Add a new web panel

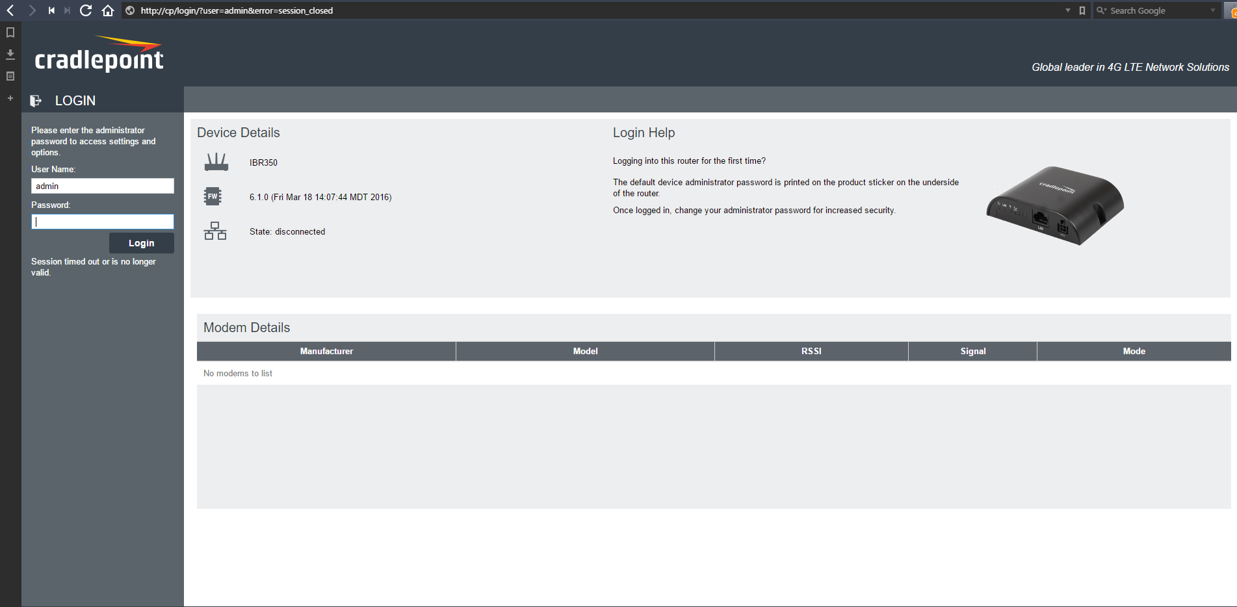click(10, 98)
